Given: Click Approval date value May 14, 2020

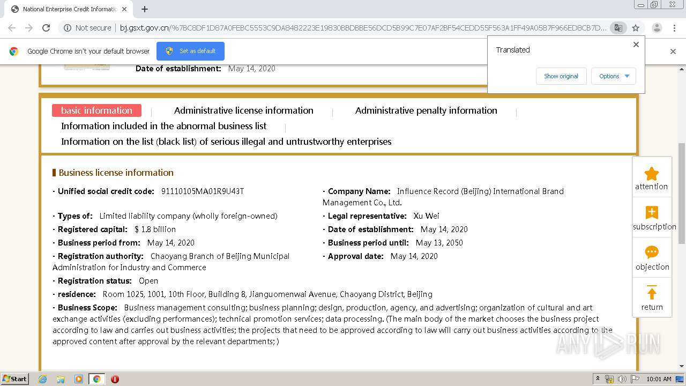Looking at the screenshot, I should [x=414, y=256].
